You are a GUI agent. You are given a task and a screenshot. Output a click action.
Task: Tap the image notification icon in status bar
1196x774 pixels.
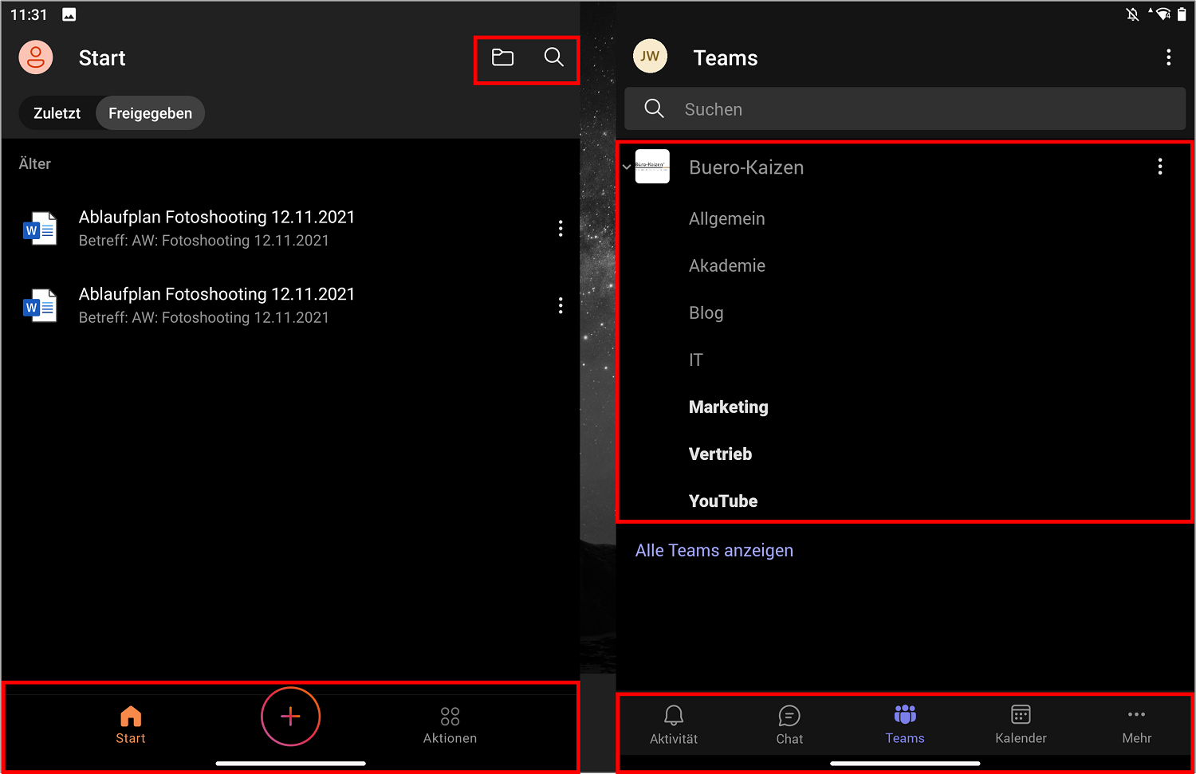point(69,14)
